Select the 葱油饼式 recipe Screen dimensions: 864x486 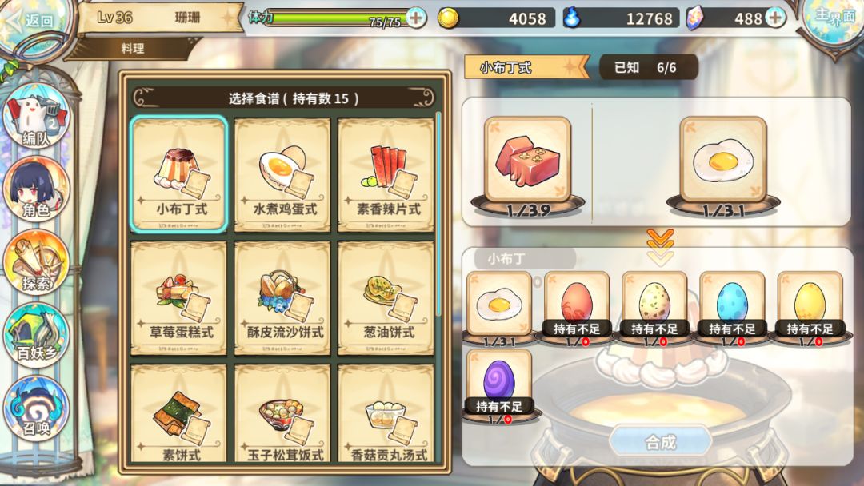click(386, 298)
